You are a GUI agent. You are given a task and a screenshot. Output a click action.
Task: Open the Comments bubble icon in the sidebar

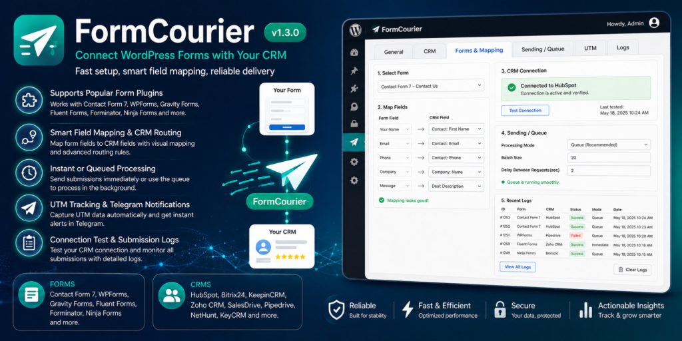[354, 107]
